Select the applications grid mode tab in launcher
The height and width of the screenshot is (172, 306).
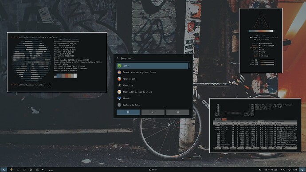coord(128,112)
